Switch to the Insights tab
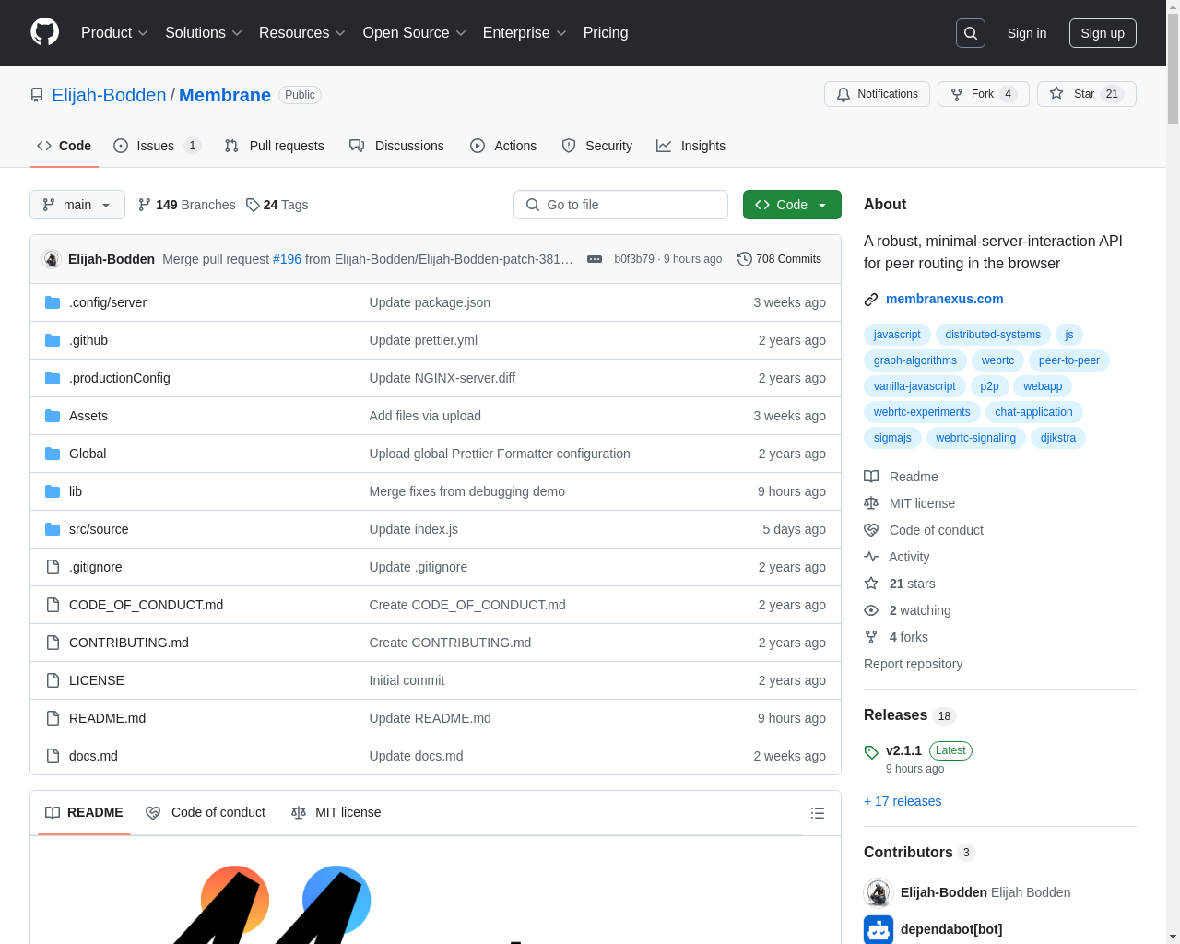Image resolution: width=1180 pixels, height=944 pixels. (690, 146)
